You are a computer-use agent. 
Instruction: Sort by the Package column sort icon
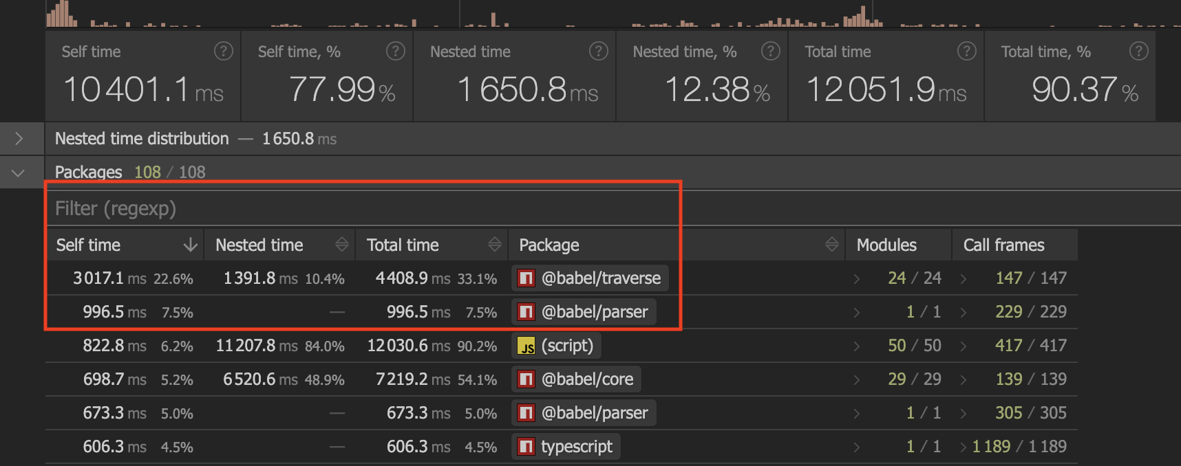[x=831, y=245]
